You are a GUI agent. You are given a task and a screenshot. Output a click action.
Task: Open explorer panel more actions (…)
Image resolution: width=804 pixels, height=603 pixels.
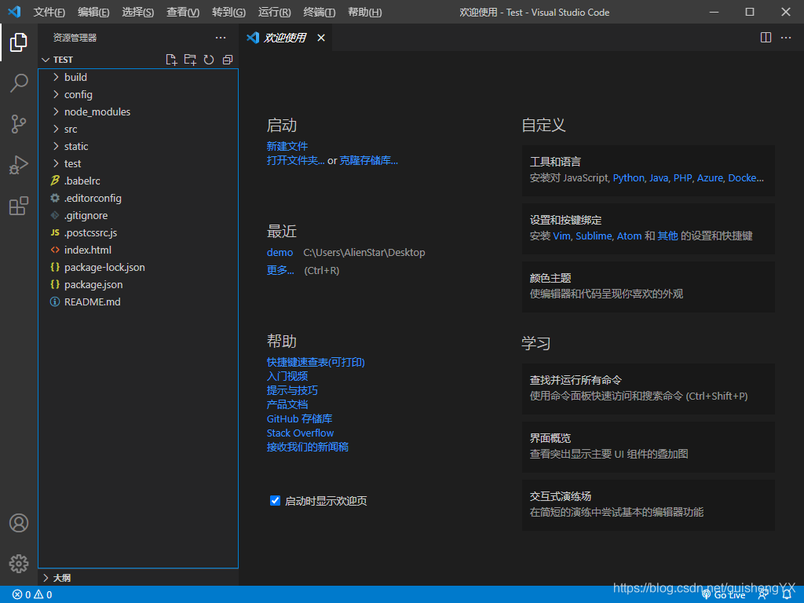click(x=221, y=38)
